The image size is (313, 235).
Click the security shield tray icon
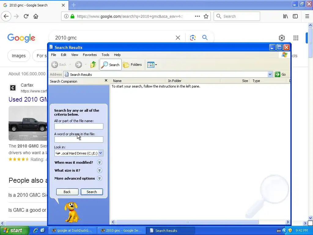pos(290,231)
